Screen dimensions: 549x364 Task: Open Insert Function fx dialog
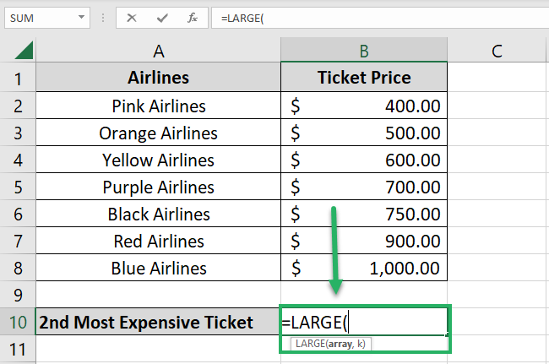tap(193, 18)
